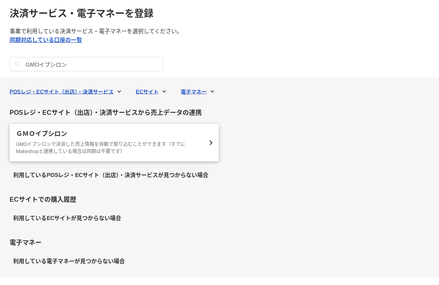
Task: Jump to POSレジ・ECサイト（出店）・決済サービス anchor link
Action: point(62,92)
